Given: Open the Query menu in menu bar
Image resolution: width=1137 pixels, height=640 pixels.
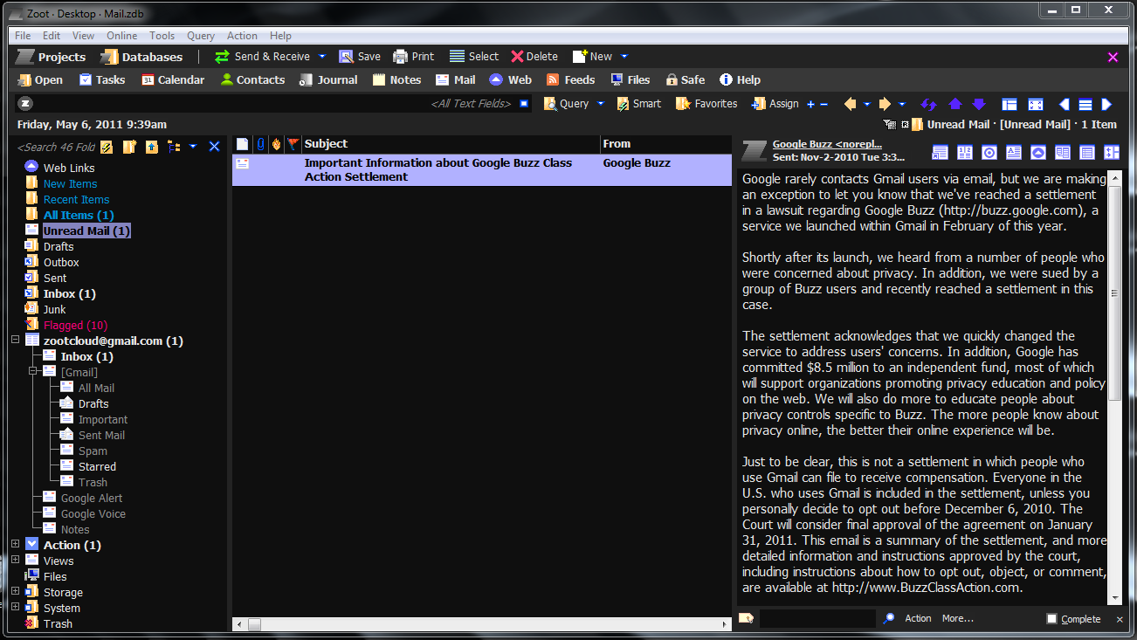Looking at the screenshot, I should pyautogui.click(x=201, y=36).
